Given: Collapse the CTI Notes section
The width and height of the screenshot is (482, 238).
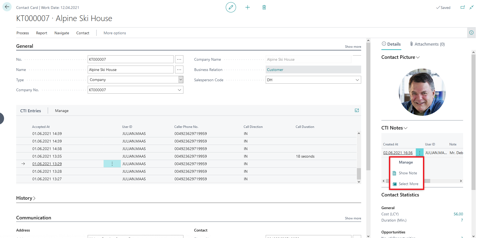Looking at the screenshot, I should click(x=394, y=128).
